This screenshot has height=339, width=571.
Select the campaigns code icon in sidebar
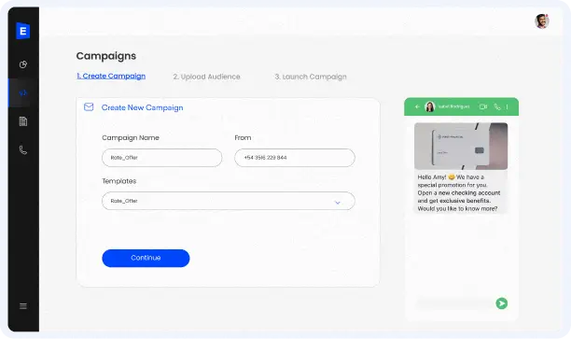coord(23,93)
